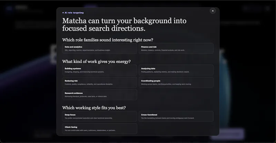Screen dimensions: 276x143
Task: Close the AI role targeting dialog
Action: [213, 11]
